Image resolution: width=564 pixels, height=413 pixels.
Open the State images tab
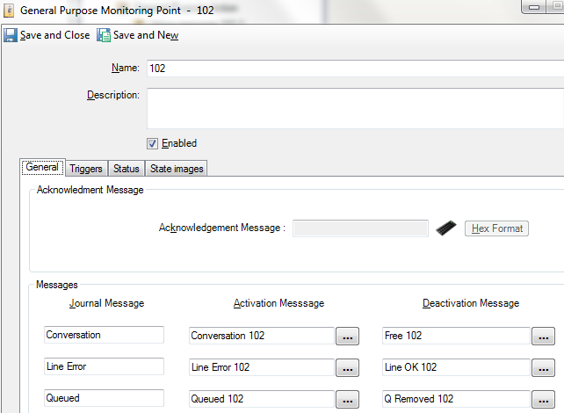[x=176, y=169]
